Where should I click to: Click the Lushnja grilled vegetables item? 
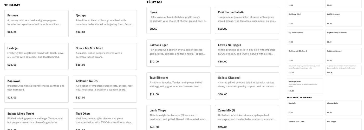click(x=36, y=56)
